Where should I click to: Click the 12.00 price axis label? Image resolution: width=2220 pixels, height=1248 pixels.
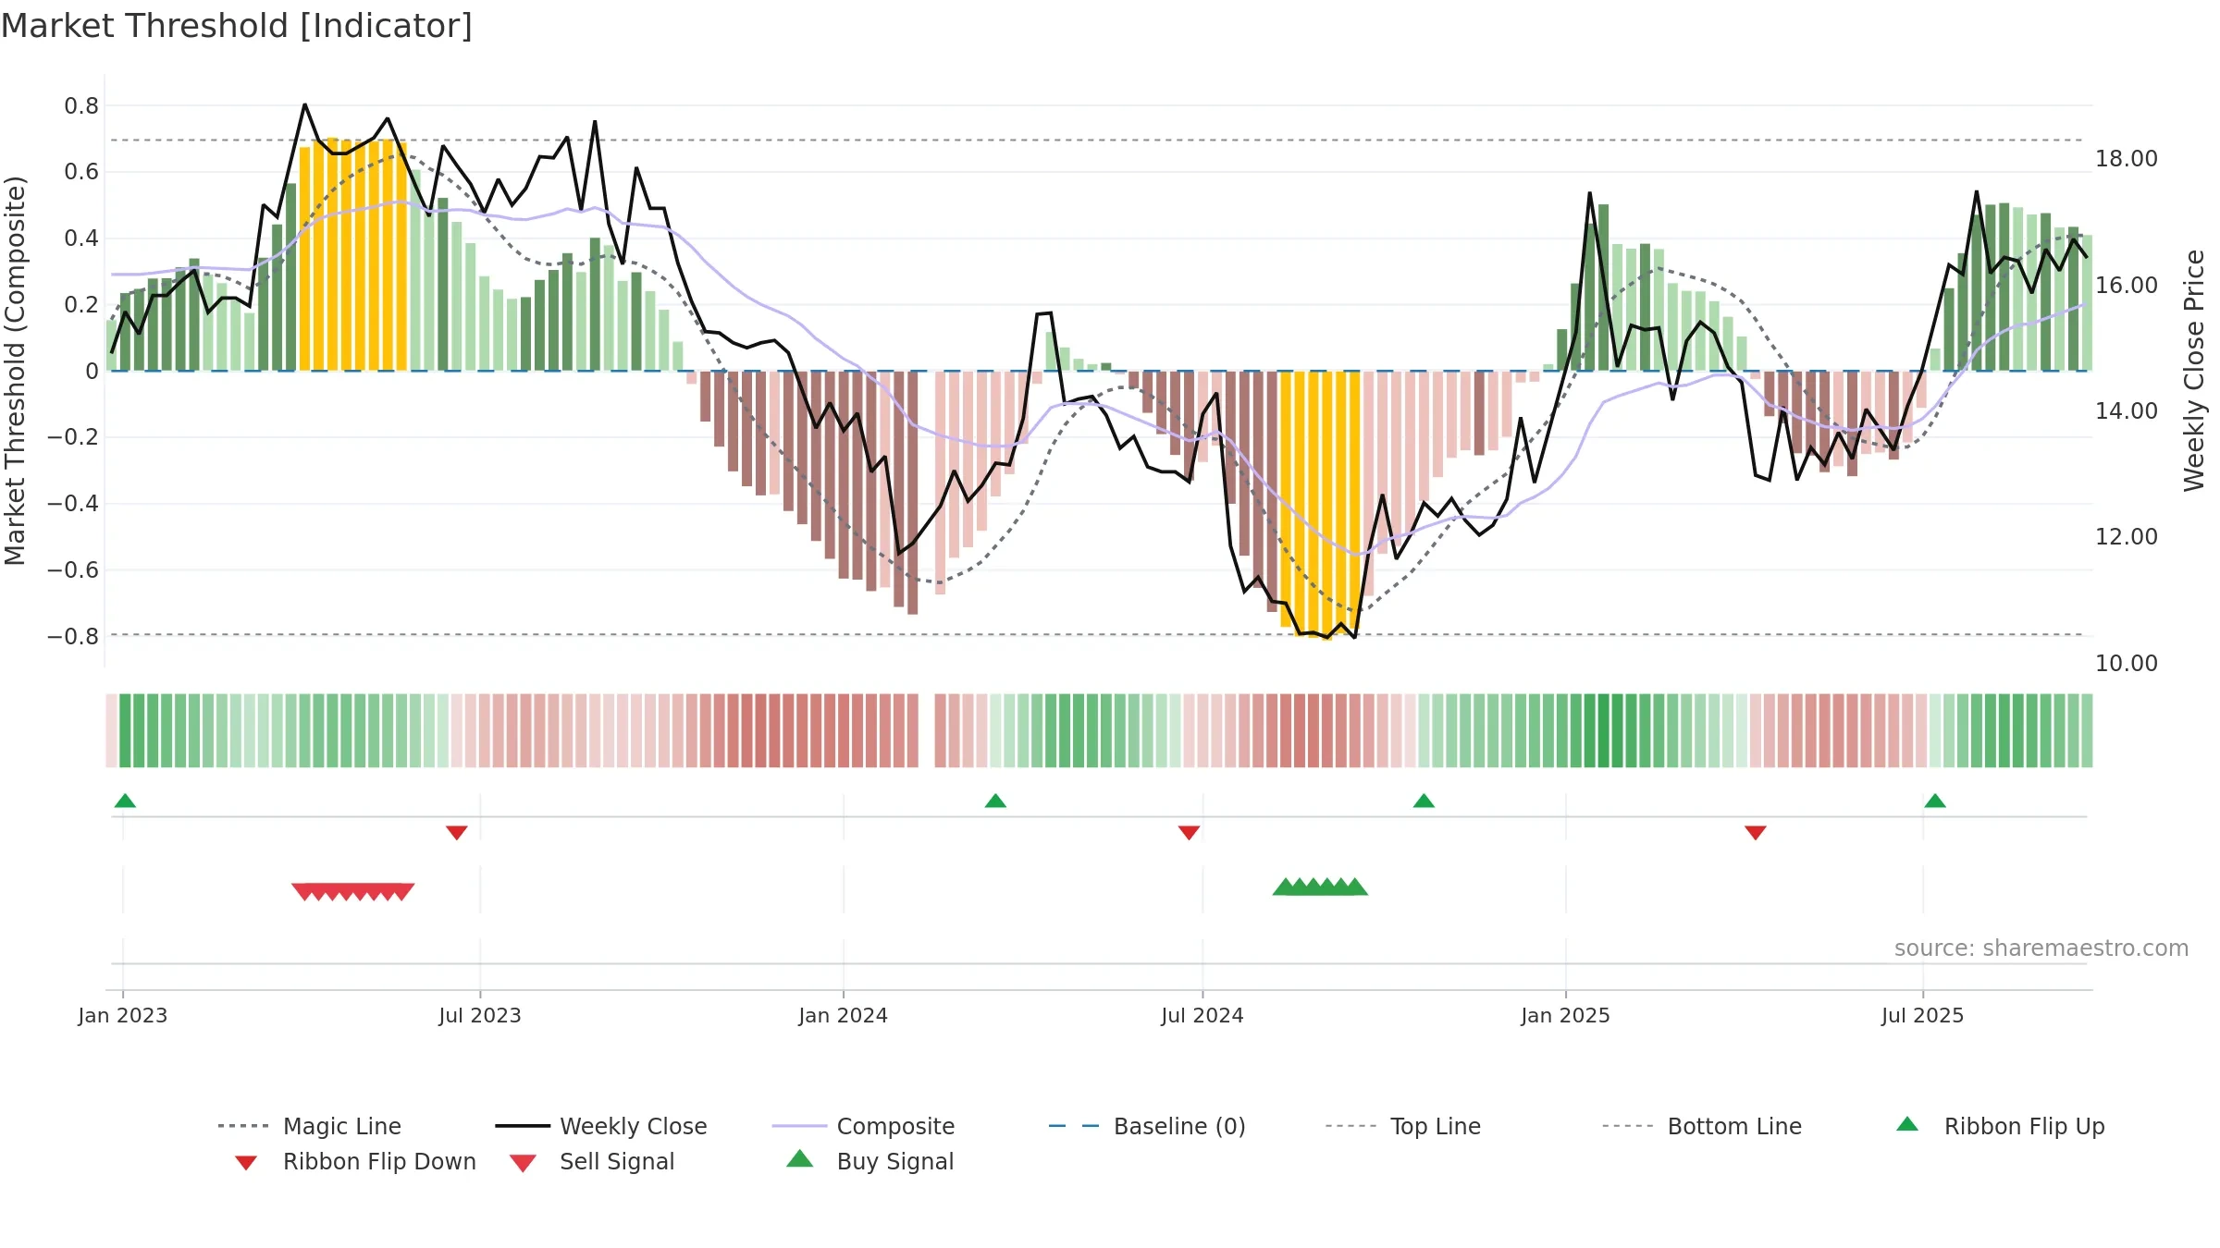pyautogui.click(x=2127, y=537)
